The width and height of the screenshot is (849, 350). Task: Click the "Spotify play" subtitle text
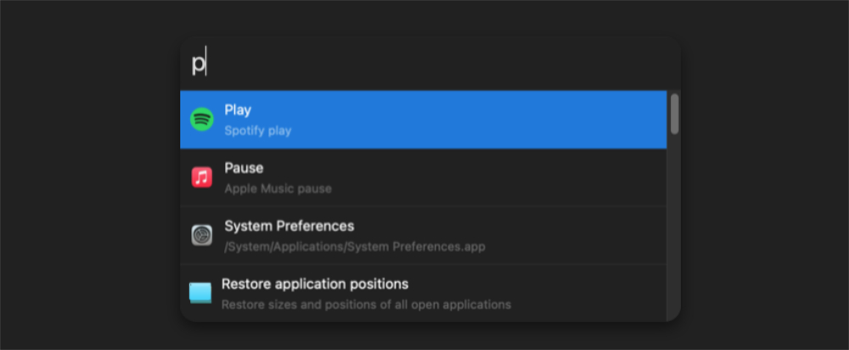(x=257, y=131)
